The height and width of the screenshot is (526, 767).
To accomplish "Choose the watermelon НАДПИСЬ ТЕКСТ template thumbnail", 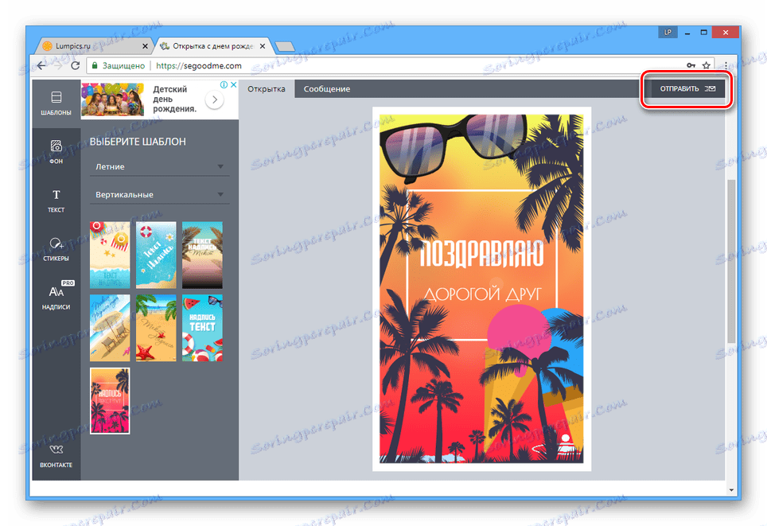I will (202, 328).
